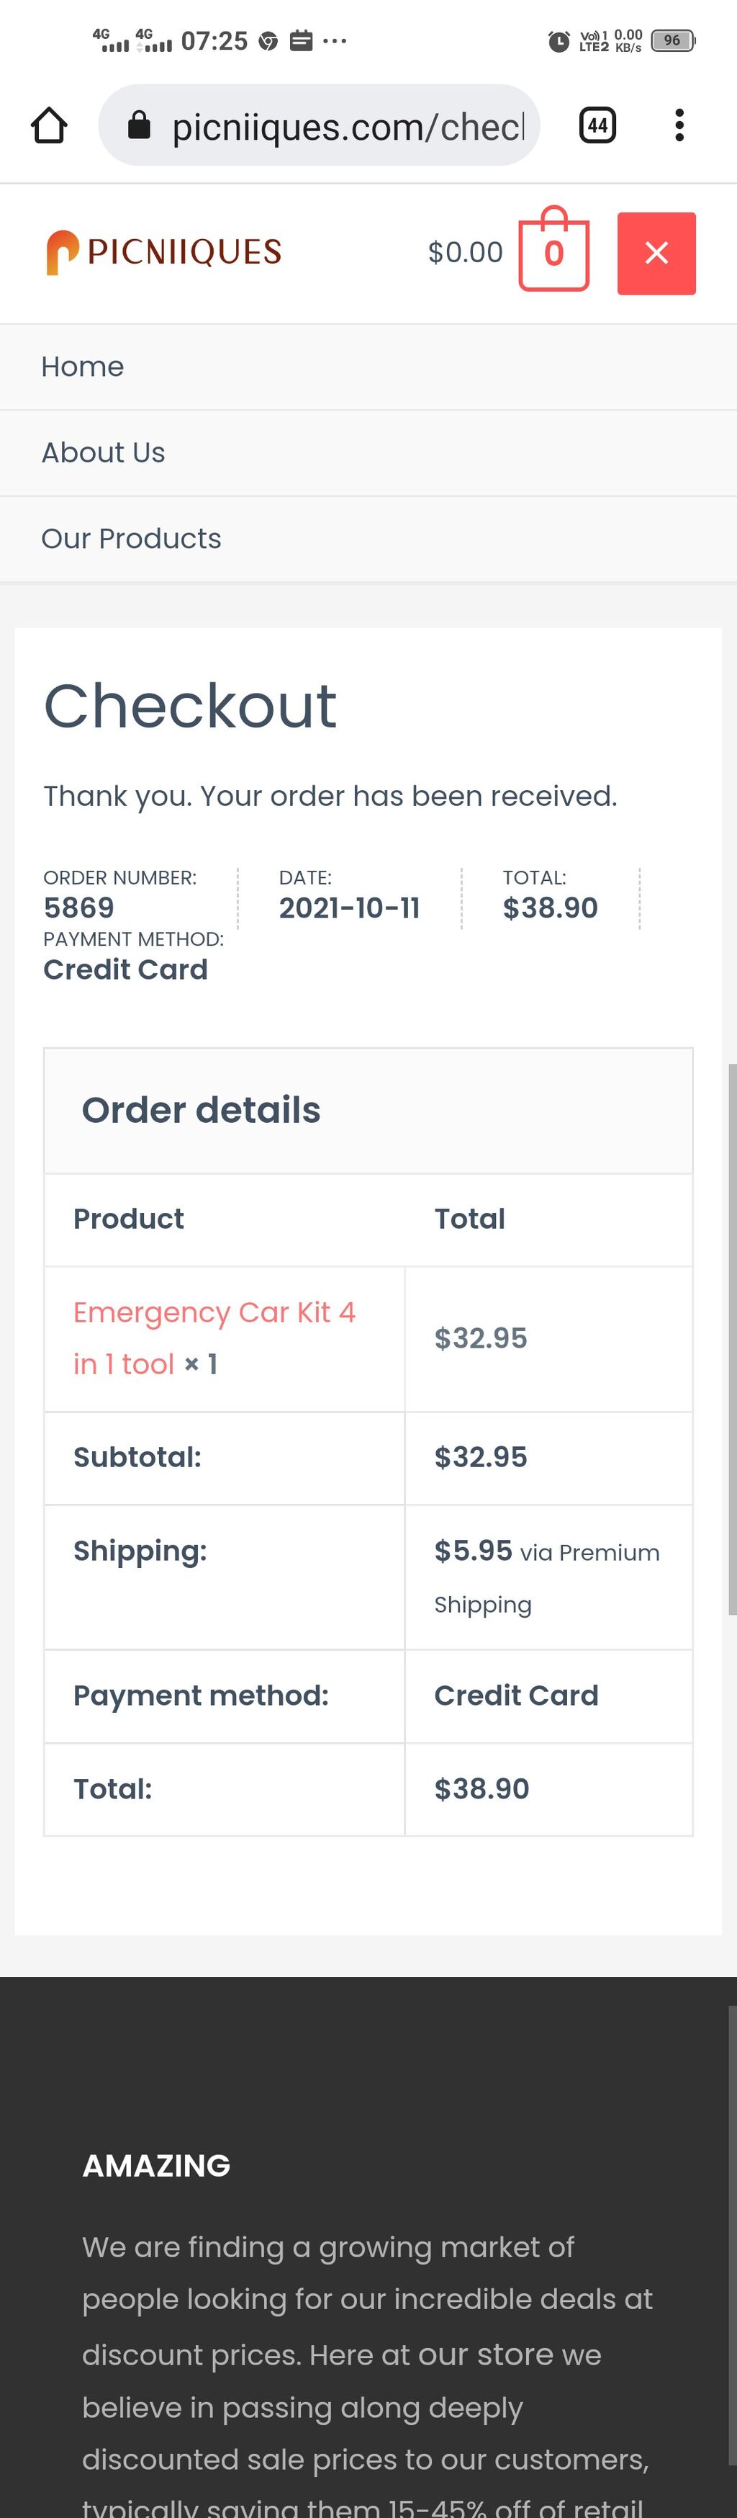The height and width of the screenshot is (2518, 737).
Task: Tap the lock icon in the address bar
Action: click(x=140, y=125)
